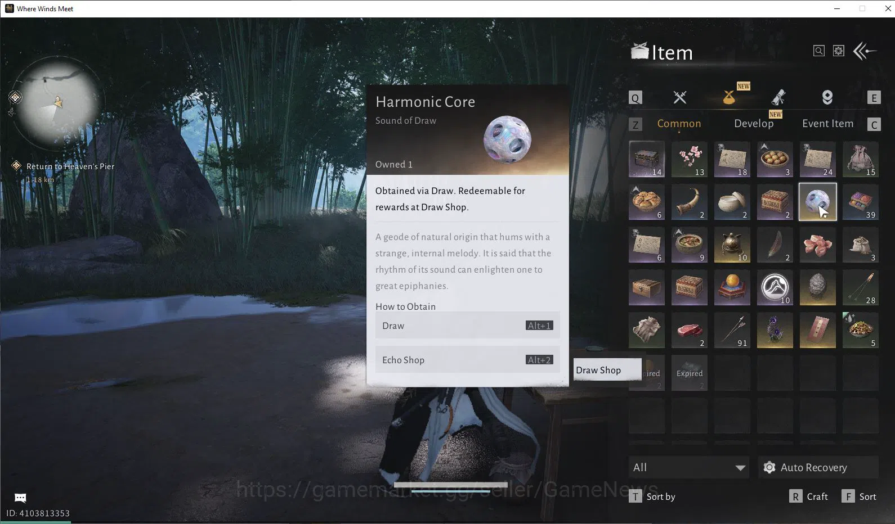Open the circular minimap
895x524 pixels.
[57, 102]
